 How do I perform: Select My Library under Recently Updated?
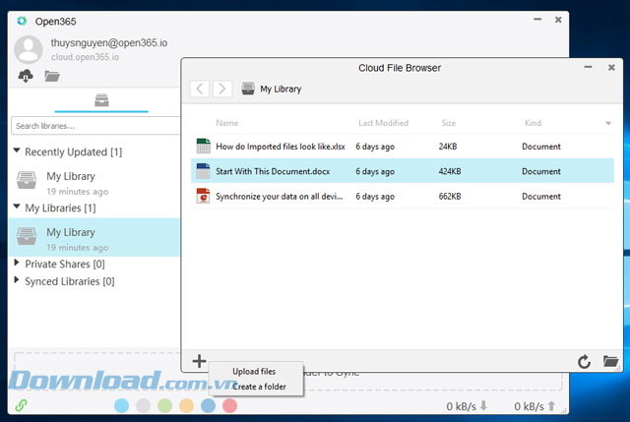pos(94,183)
